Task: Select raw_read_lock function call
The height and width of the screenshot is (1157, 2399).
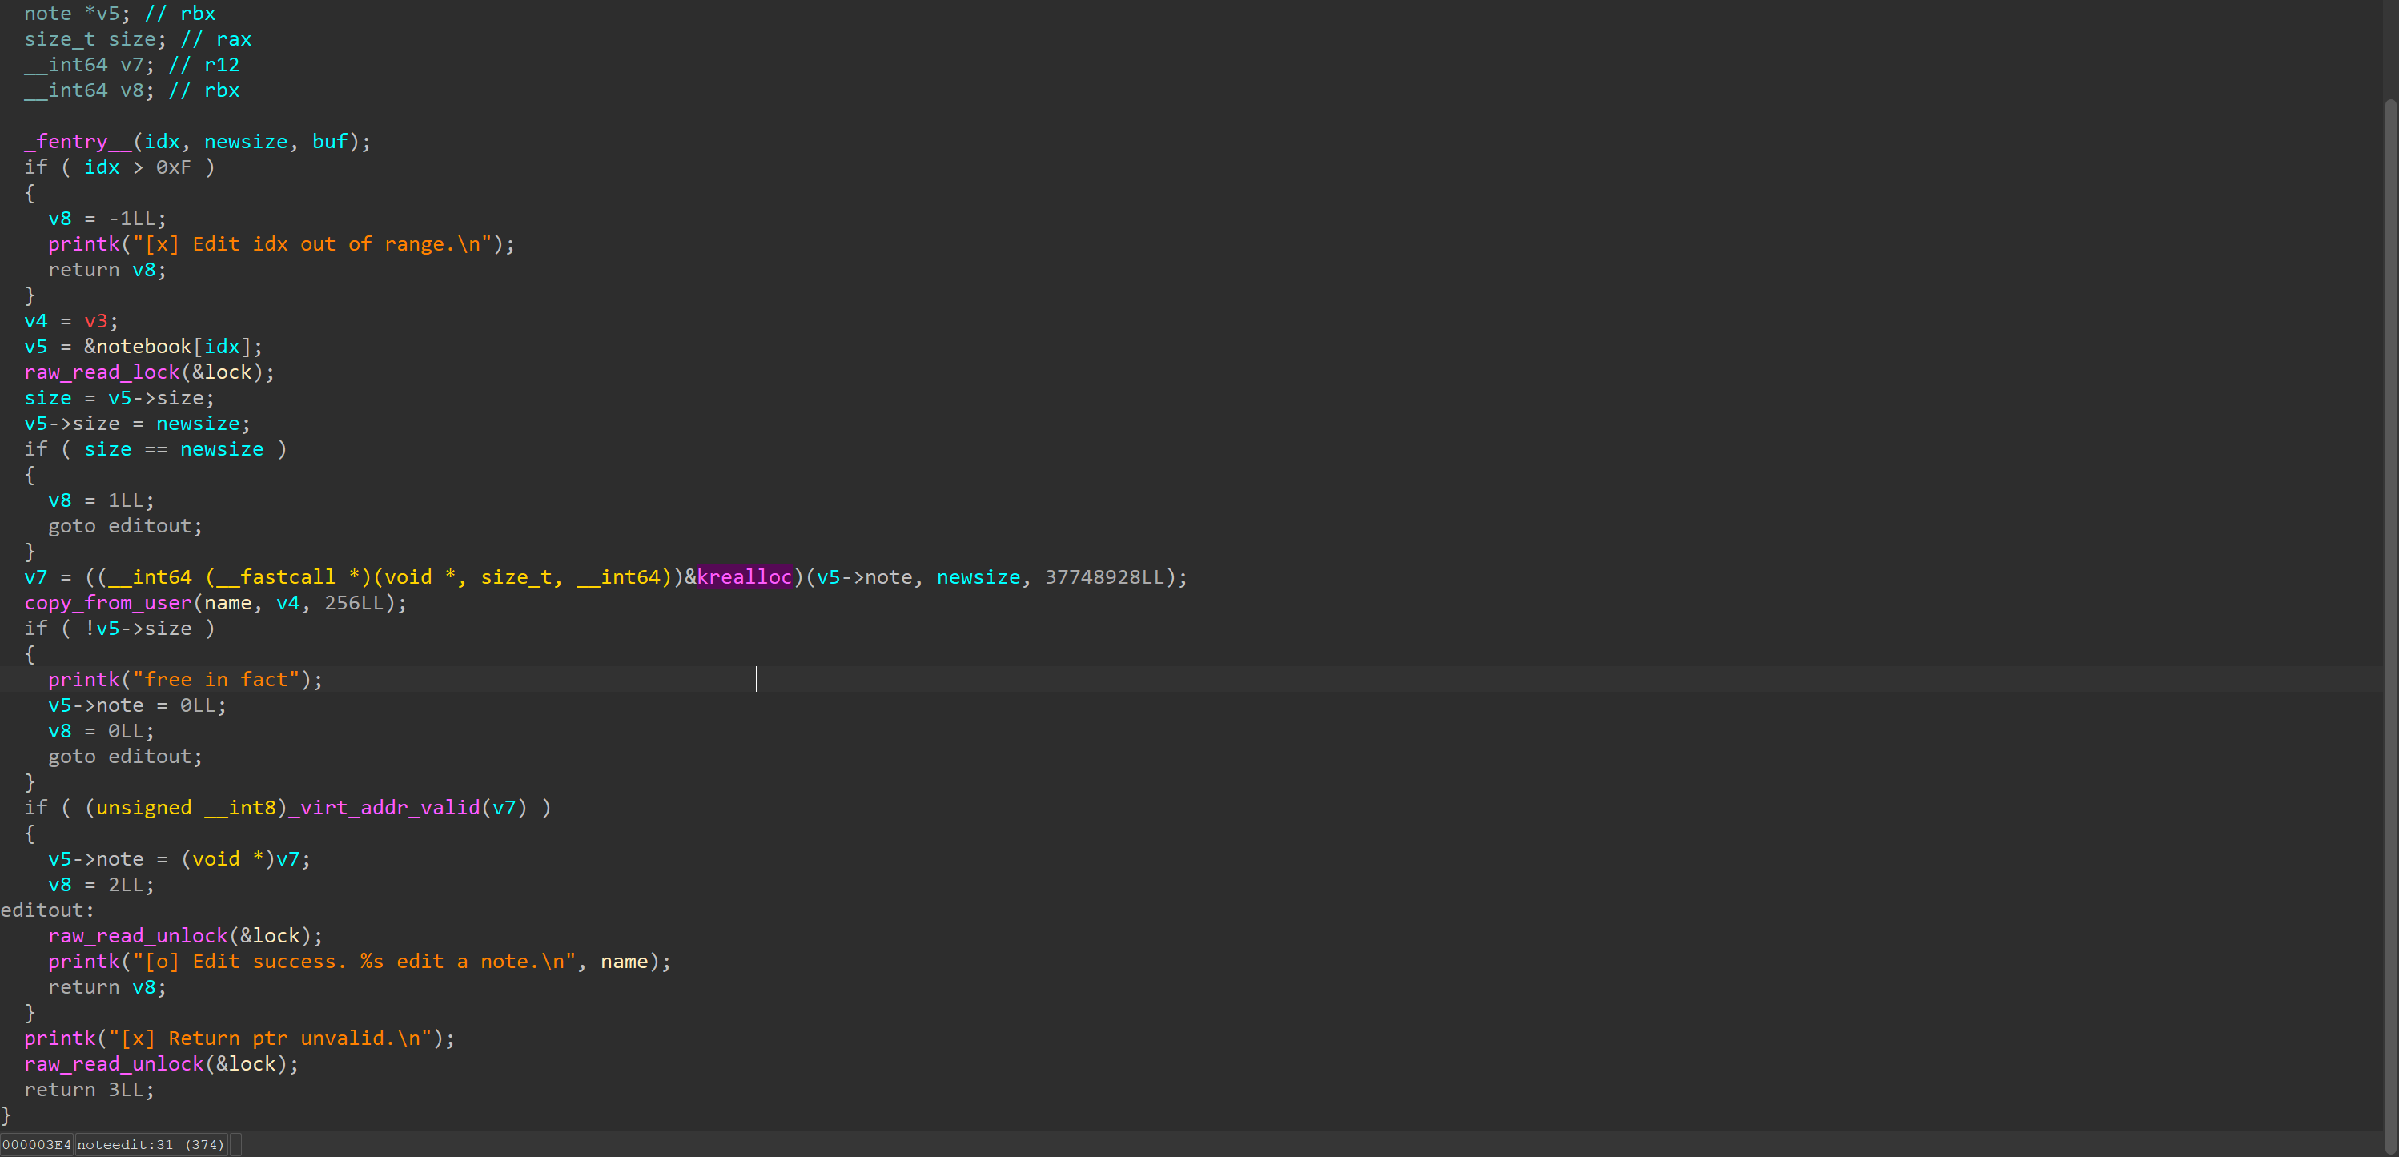Action: point(102,372)
